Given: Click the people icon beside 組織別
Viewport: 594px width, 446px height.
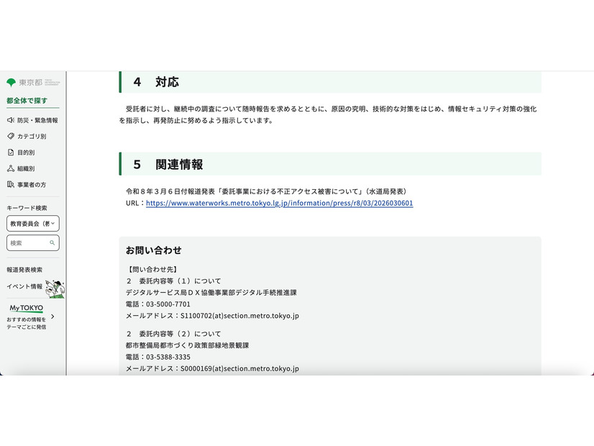Looking at the screenshot, I should [x=10, y=168].
